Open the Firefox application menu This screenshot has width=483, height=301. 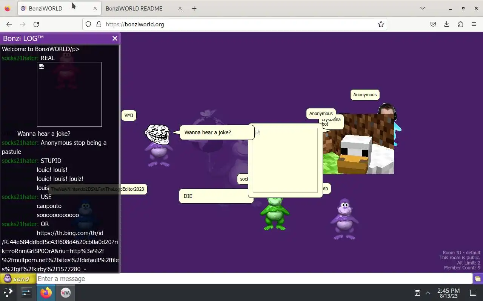[474, 24]
